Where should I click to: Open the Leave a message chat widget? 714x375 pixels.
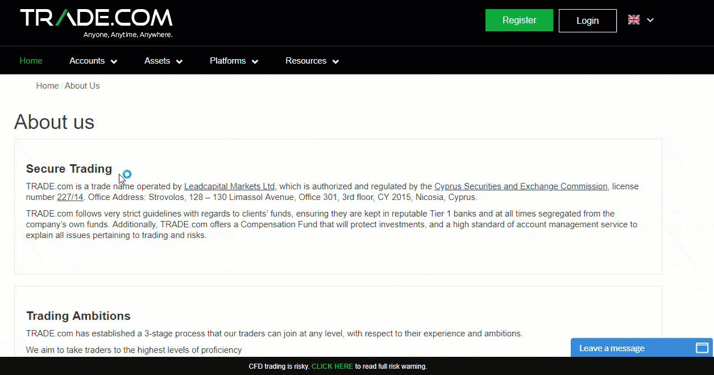642,348
